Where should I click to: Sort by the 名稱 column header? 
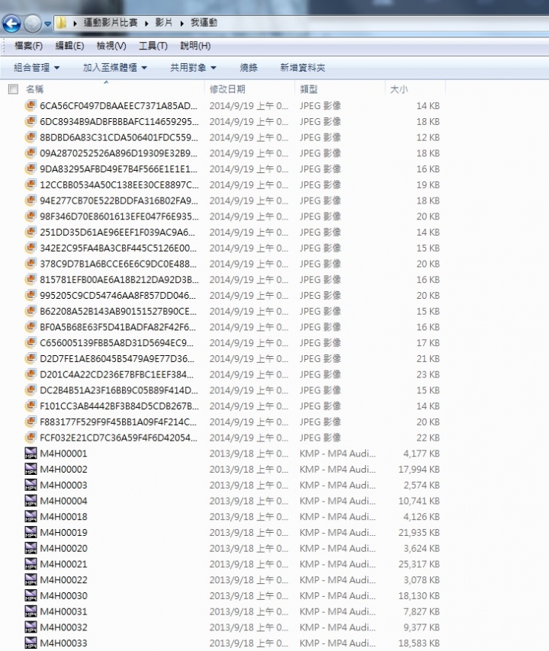tap(34, 89)
